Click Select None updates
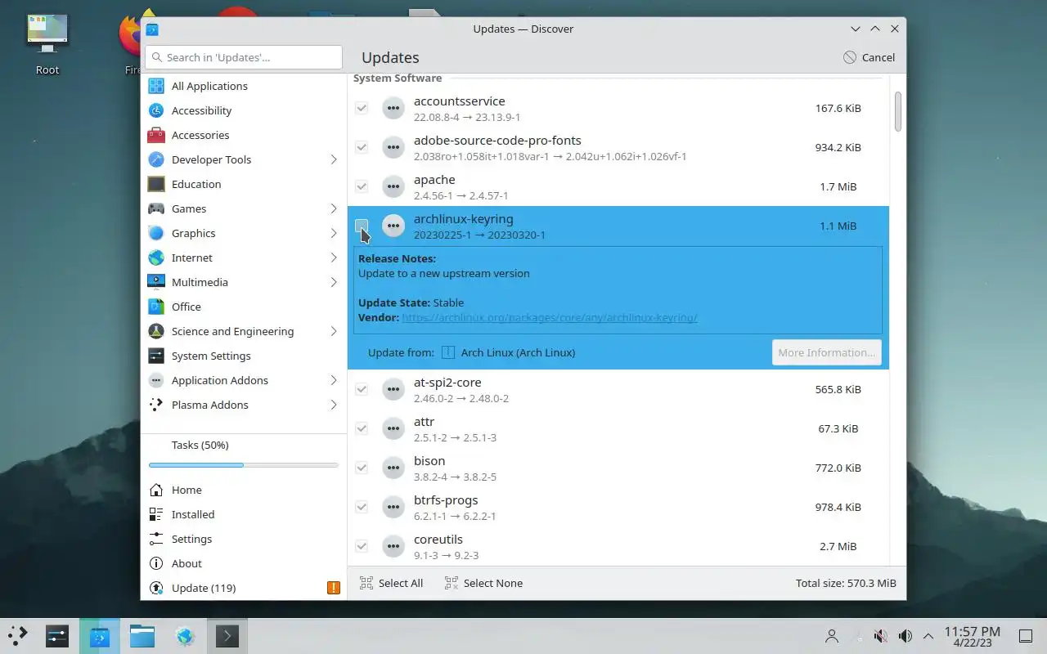Image resolution: width=1047 pixels, height=654 pixels. tap(483, 583)
